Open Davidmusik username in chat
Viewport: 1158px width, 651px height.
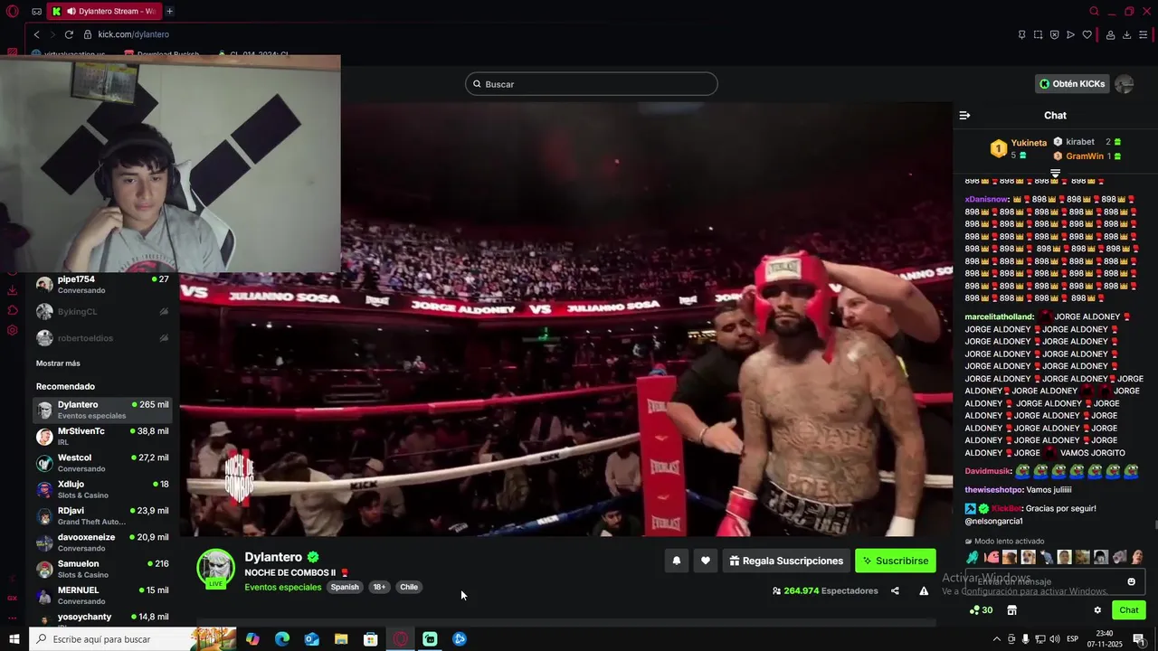point(987,471)
